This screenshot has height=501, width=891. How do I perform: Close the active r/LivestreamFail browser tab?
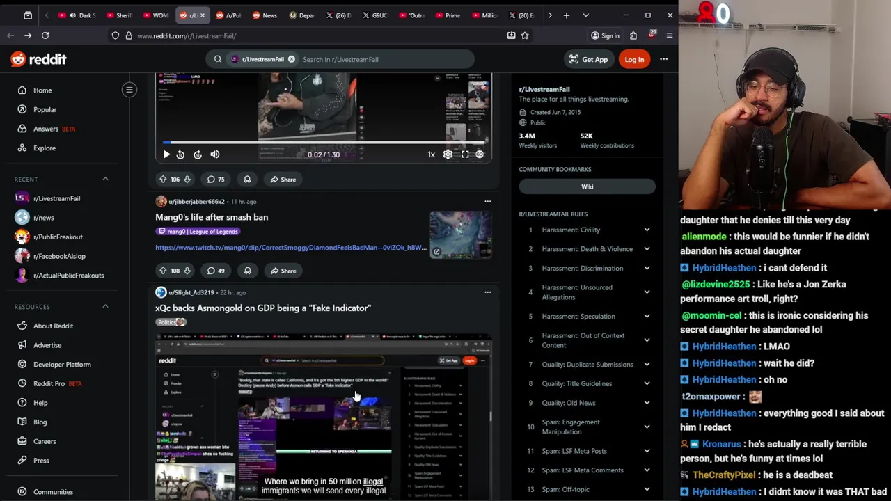202,15
